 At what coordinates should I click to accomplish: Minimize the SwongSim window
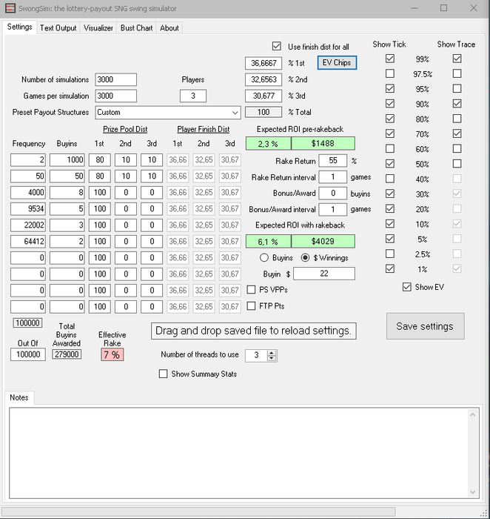pyautogui.click(x=415, y=8)
